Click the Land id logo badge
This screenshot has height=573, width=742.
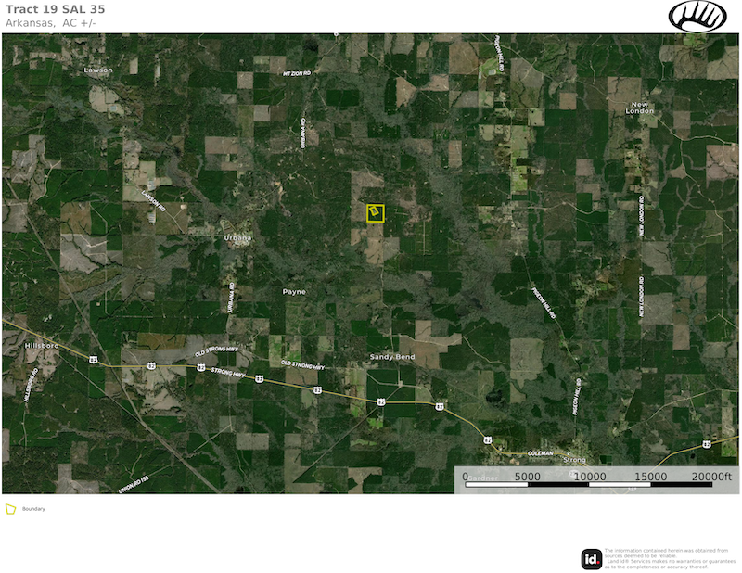(592, 558)
